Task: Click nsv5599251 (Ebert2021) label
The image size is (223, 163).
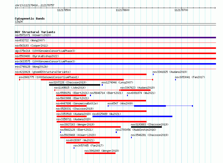Action: tap(72, 93)
